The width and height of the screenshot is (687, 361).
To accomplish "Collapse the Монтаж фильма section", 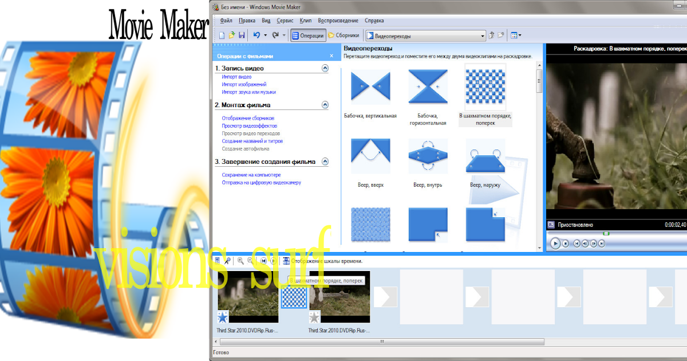I will pyautogui.click(x=325, y=105).
